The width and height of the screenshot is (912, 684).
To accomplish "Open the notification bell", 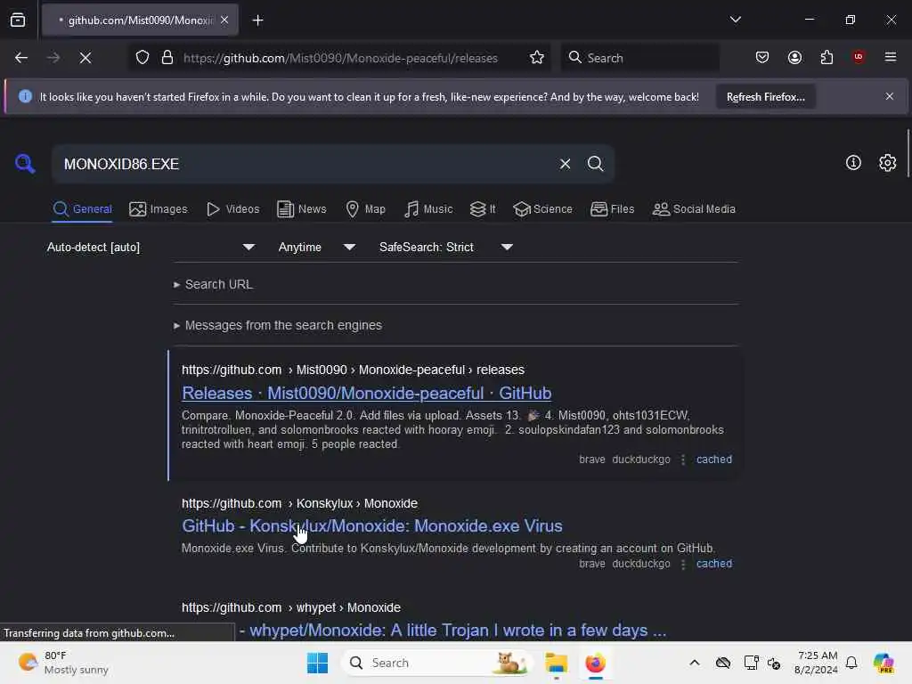I will coord(851,663).
